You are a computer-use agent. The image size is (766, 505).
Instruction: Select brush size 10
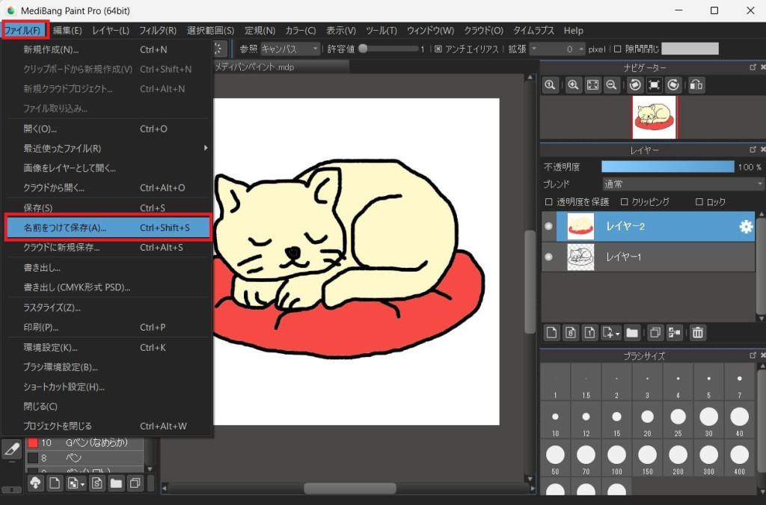click(x=556, y=420)
